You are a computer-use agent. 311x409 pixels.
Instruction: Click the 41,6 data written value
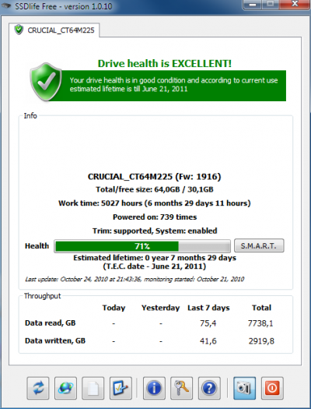208,341
